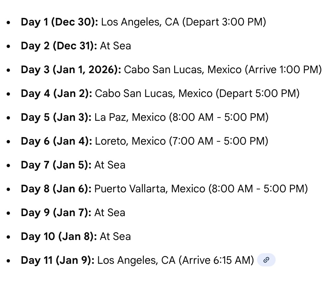
Task: Click "Los Angeles, CA (Arrive 6:15 AM)" text
Action: [176, 260]
